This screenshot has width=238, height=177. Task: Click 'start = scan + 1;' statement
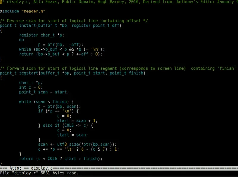[x=77, y=121]
